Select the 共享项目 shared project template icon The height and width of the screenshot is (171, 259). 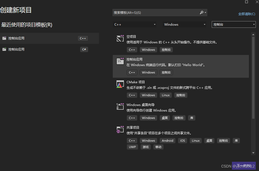coord(120,129)
